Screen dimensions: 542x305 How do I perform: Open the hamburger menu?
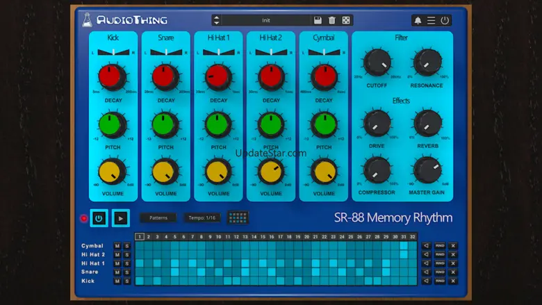[432, 21]
